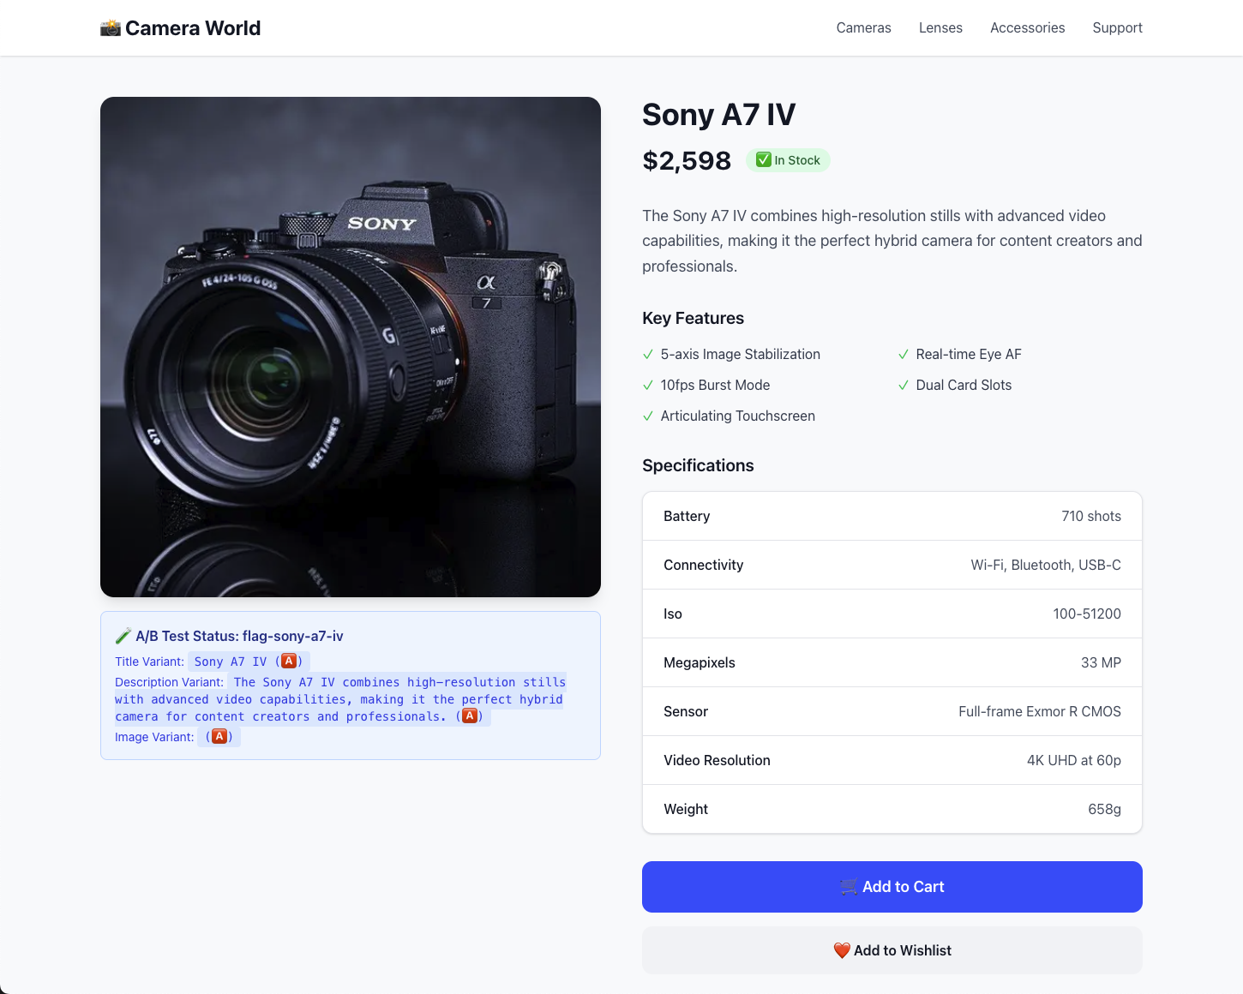Click the red A badge in Title Variant
The height and width of the screenshot is (994, 1243).
click(x=290, y=662)
